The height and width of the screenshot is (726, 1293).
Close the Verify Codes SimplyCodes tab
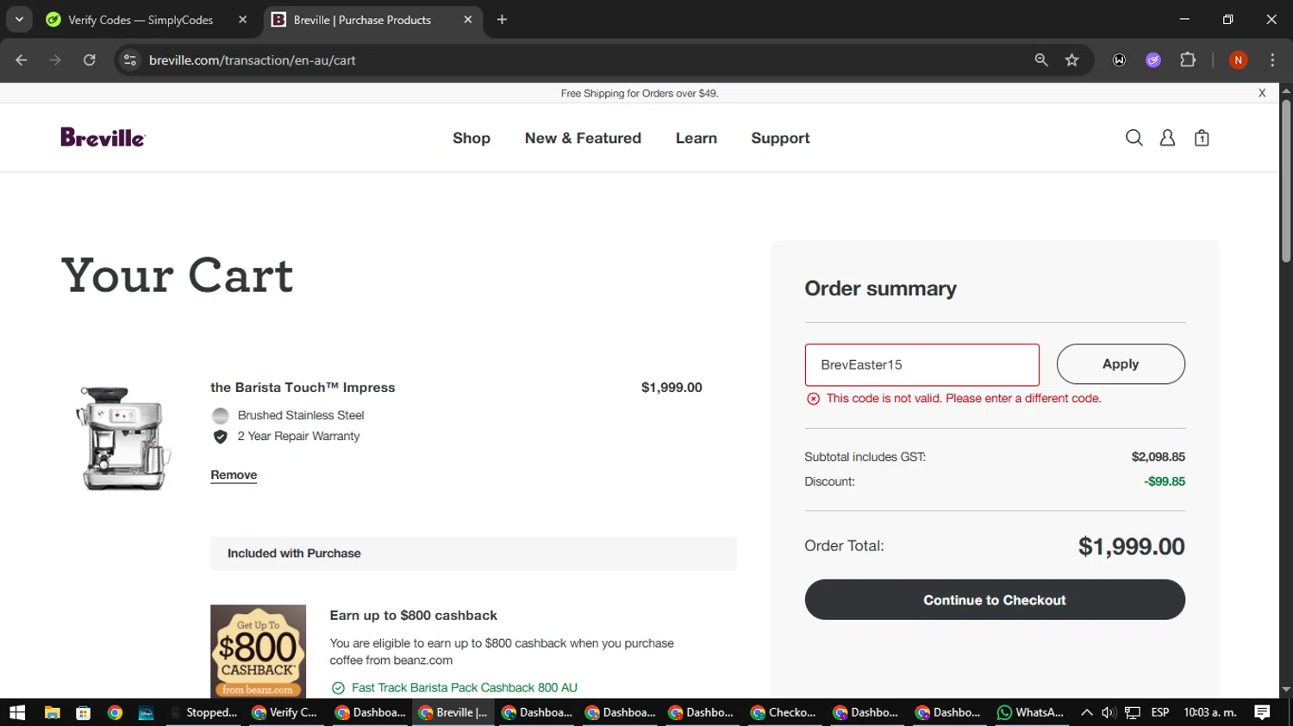(x=242, y=20)
